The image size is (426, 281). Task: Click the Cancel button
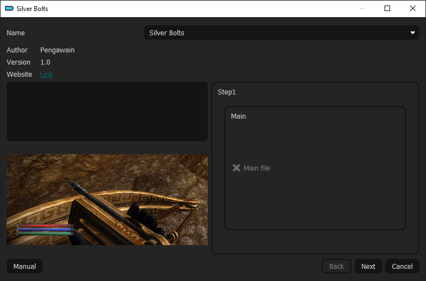coord(402,266)
